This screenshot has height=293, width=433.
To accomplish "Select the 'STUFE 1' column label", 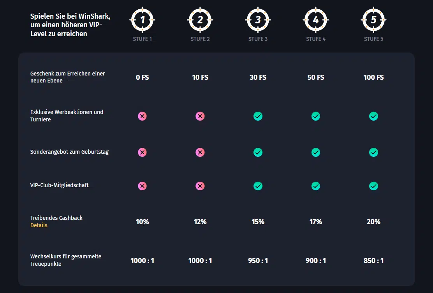I will [142, 39].
